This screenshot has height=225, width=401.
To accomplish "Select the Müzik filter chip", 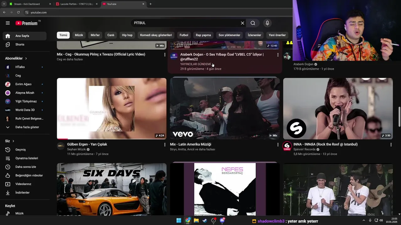I will point(79,35).
